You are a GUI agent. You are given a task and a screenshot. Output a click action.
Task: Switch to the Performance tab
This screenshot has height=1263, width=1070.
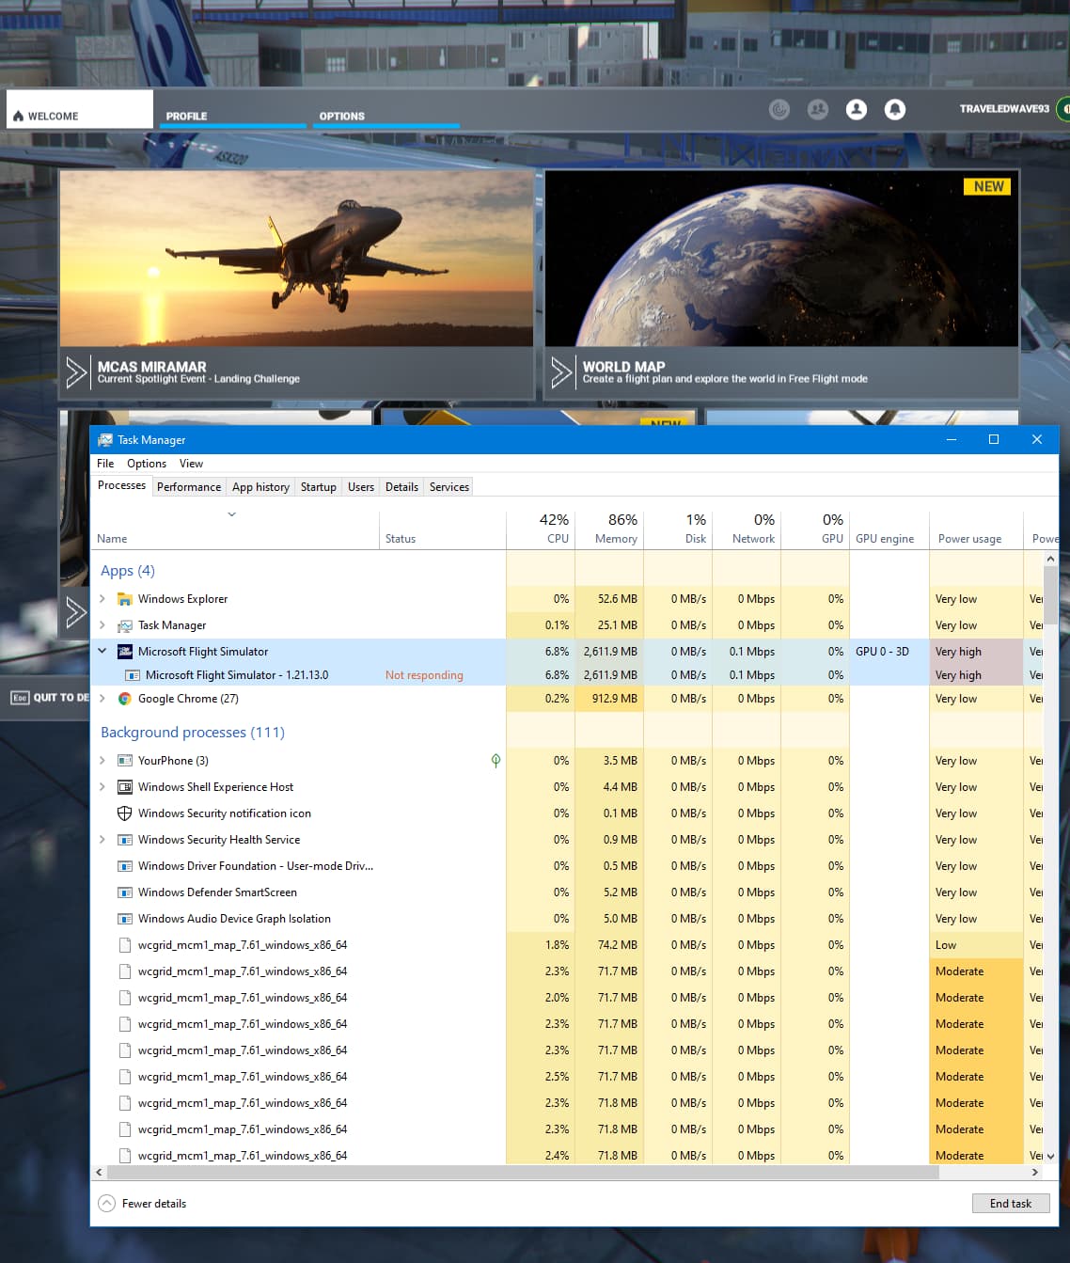189,487
